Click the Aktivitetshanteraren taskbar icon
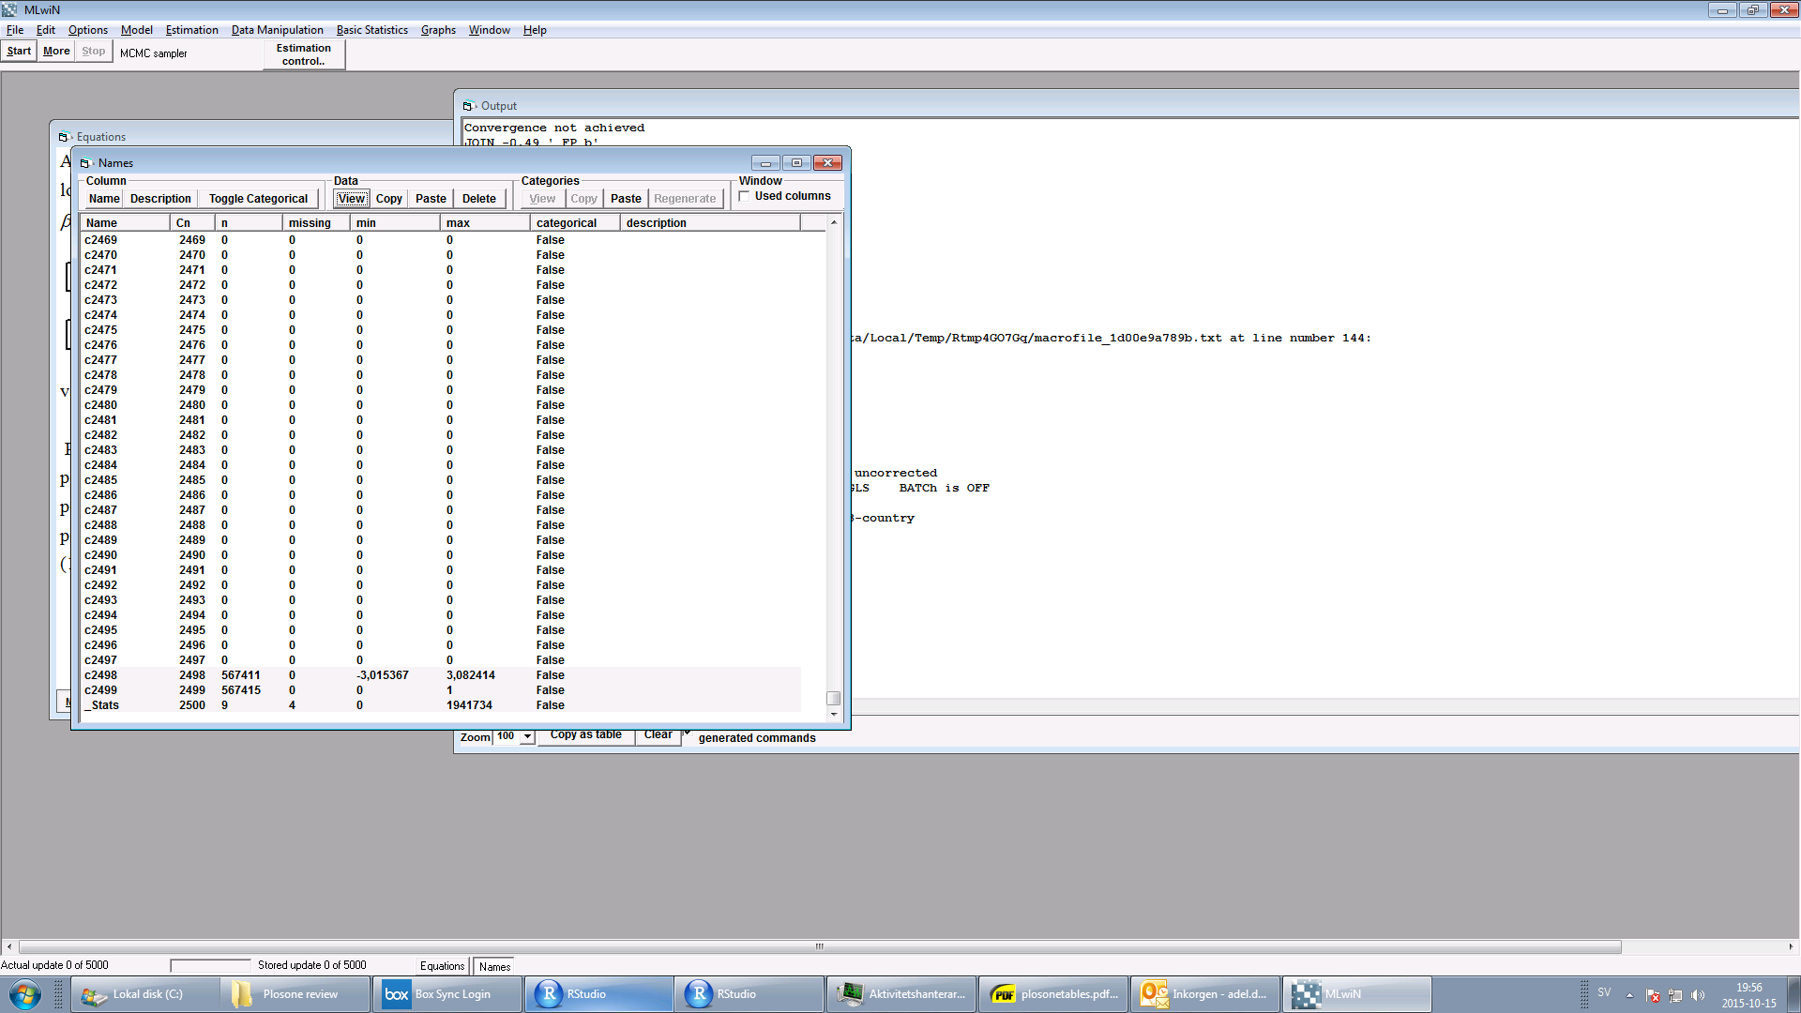 click(x=900, y=994)
